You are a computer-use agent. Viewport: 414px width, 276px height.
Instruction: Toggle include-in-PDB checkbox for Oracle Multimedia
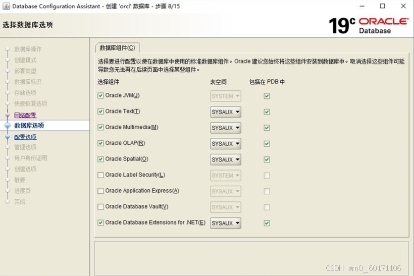pos(267,128)
